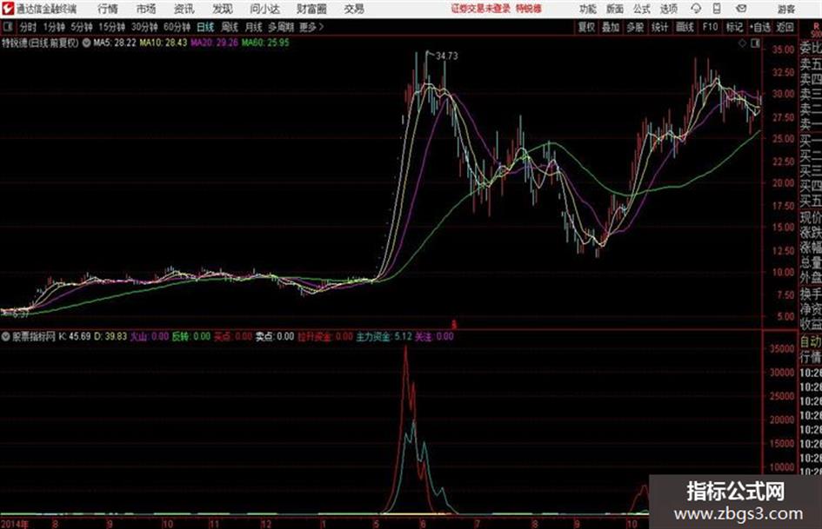Click the 游客 account label
This screenshot has width=822, height=529.
(x=785, y=9)
